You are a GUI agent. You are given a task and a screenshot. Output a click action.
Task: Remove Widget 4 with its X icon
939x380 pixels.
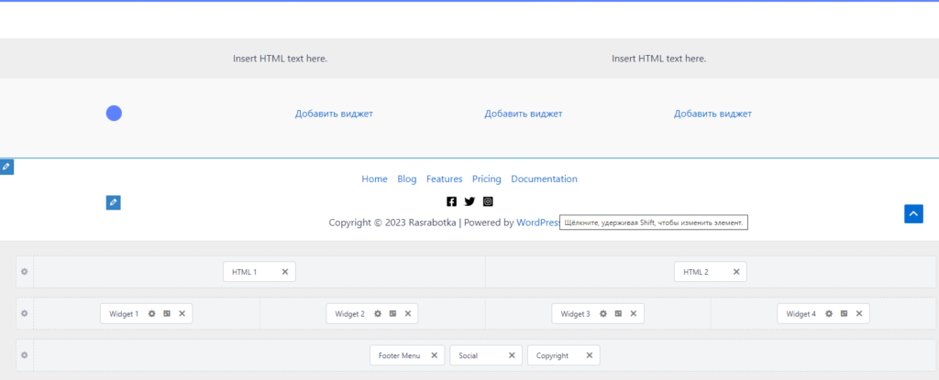858,313
